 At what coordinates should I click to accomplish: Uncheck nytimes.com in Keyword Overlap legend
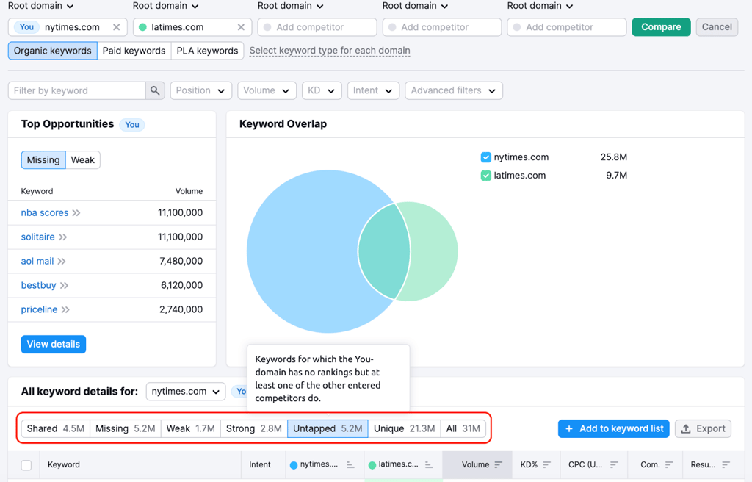point(486,157)
